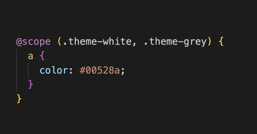Click the 'a' element selector
257x134 pixels.
coord(31,56)
